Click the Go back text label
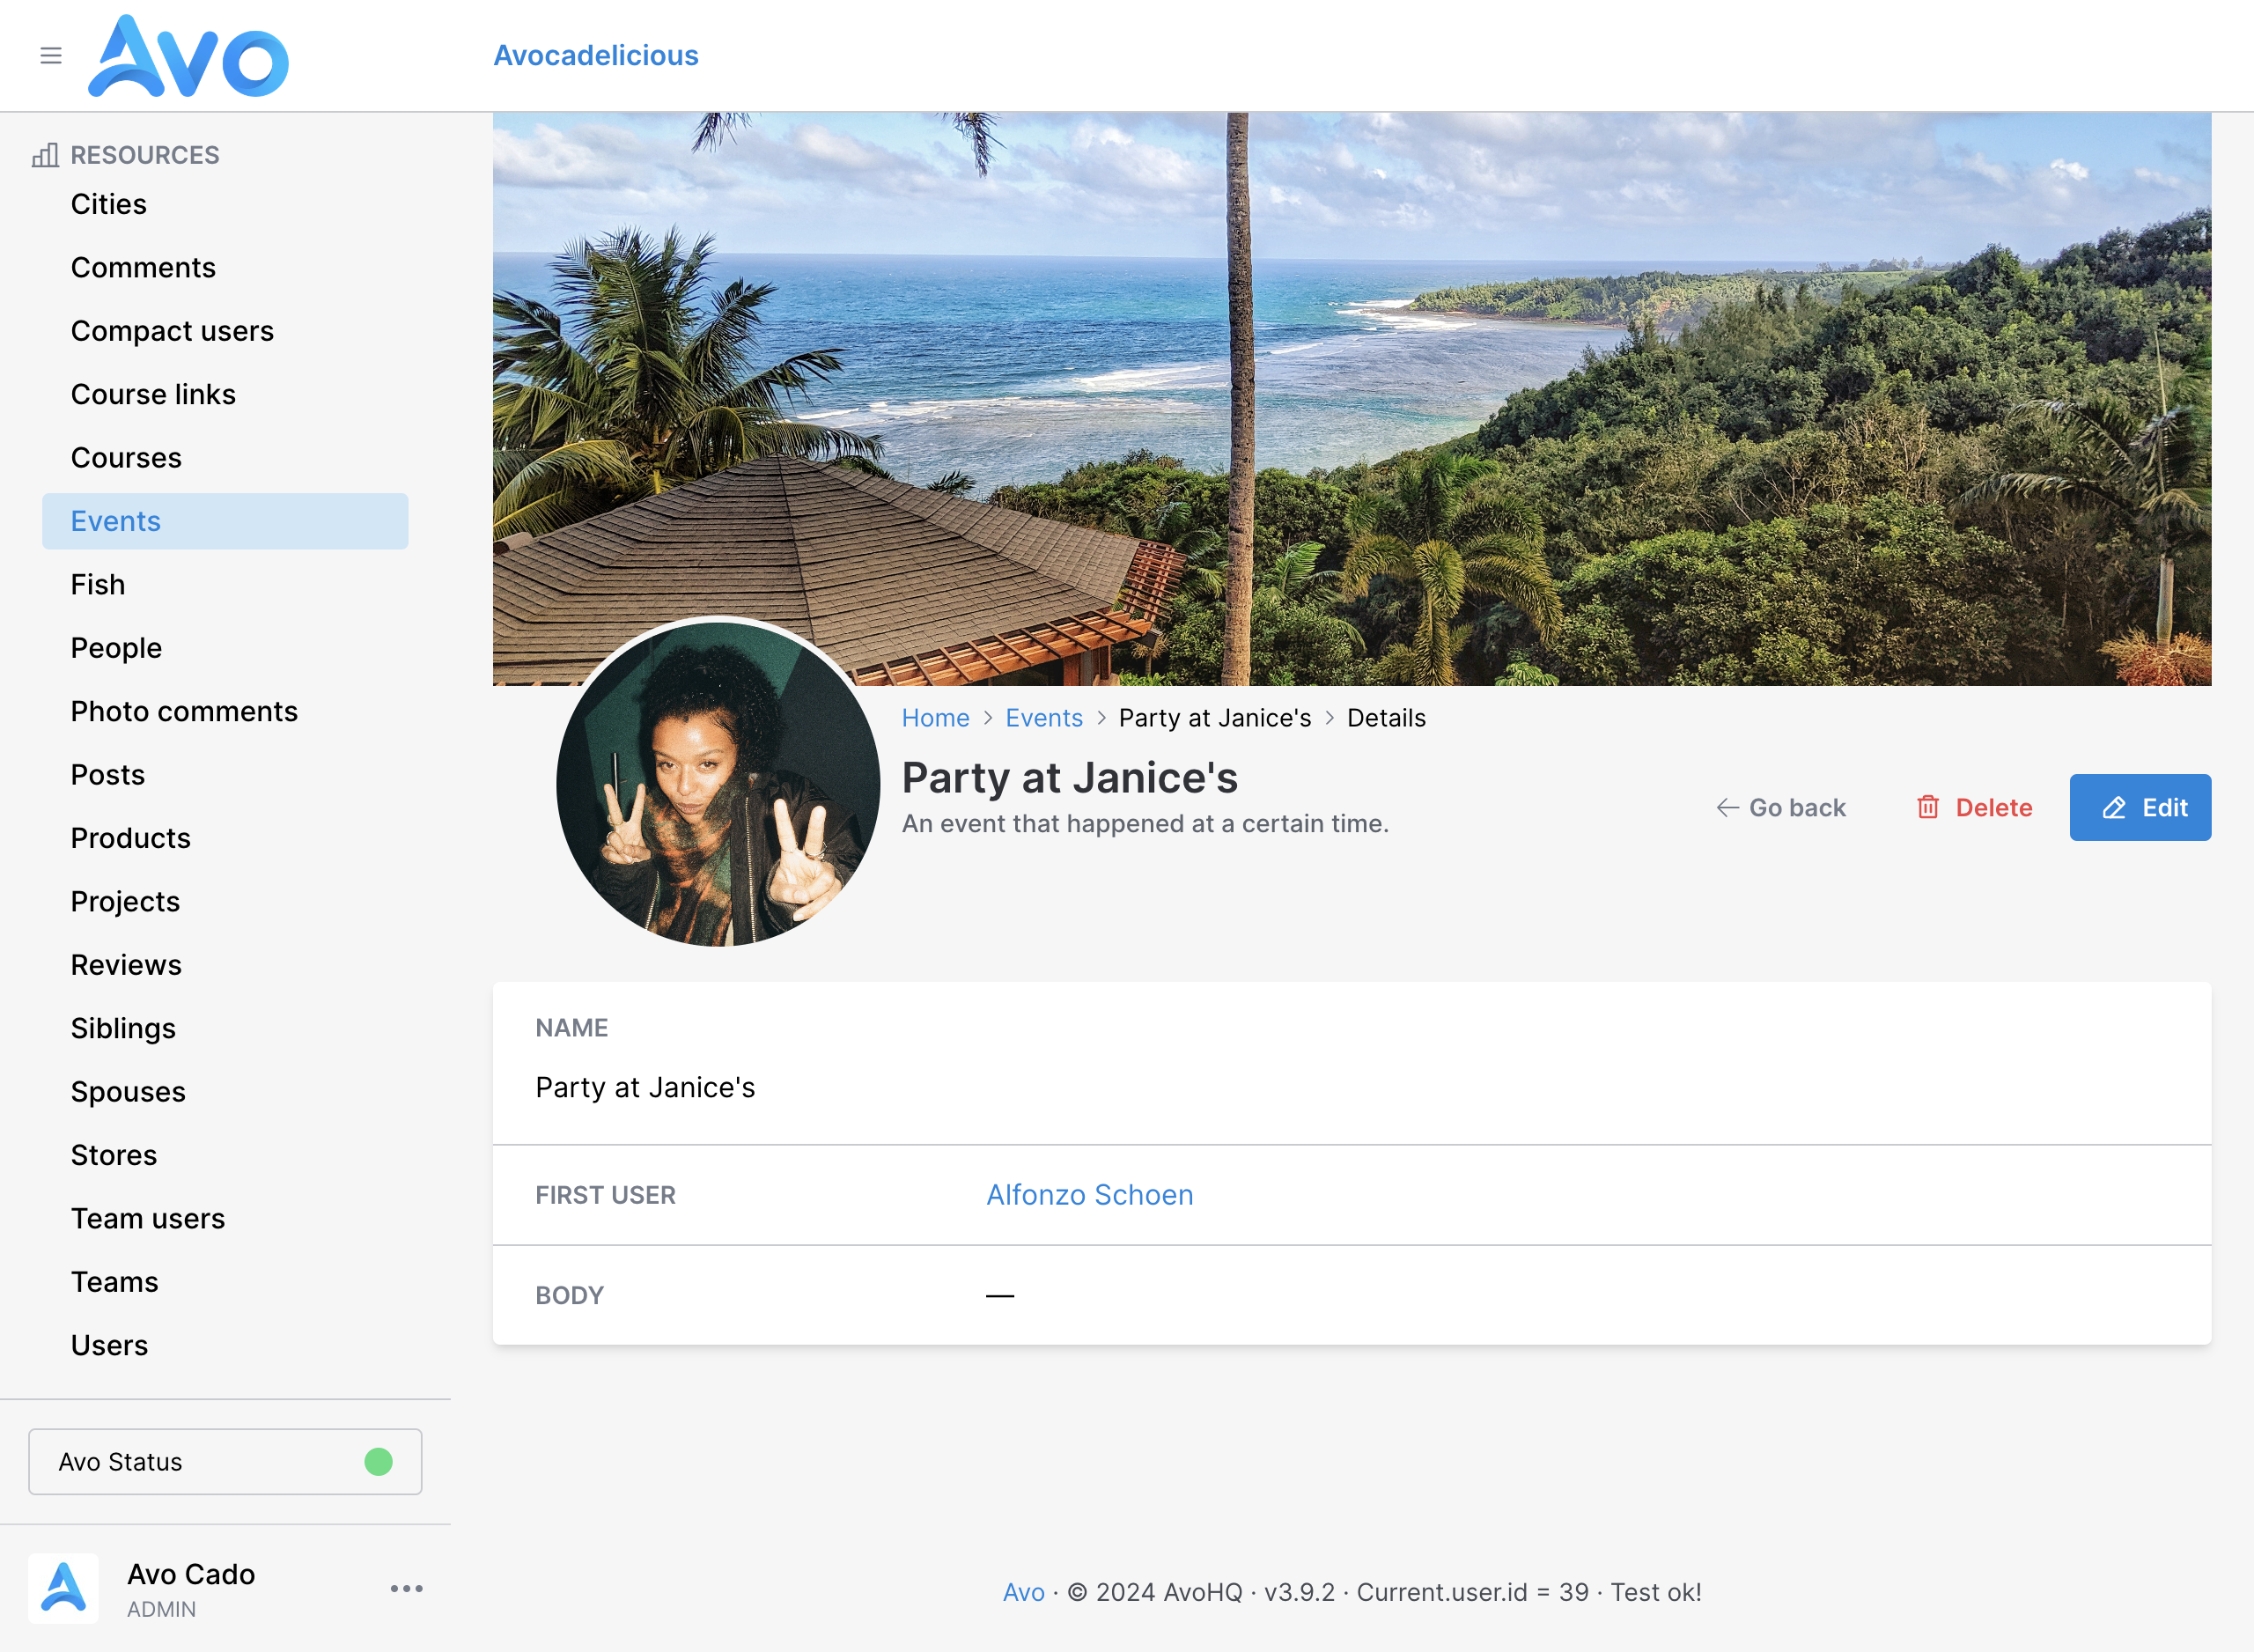 (1797, 808)
